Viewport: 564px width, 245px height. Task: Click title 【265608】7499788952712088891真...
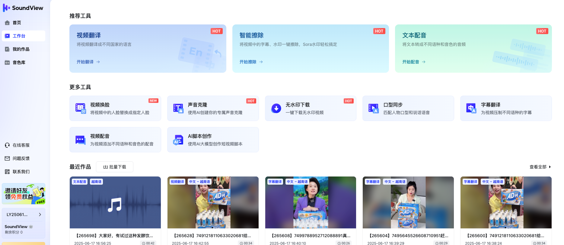tap(310, 236)
